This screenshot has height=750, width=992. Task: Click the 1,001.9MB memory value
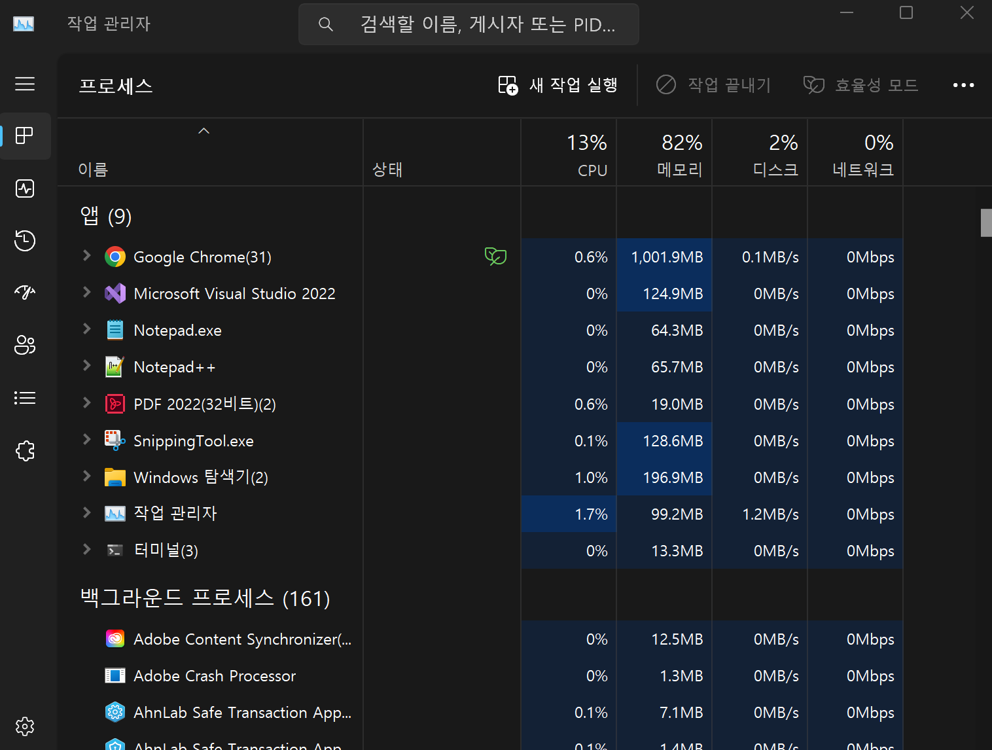[x=667, y=257]
